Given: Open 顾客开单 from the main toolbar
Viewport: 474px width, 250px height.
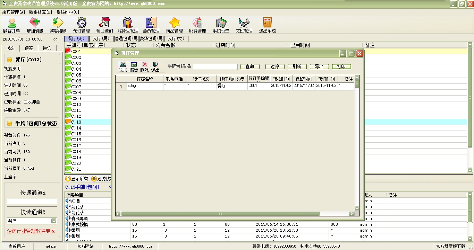Looking at the screenshot, I should pos(12,25).
